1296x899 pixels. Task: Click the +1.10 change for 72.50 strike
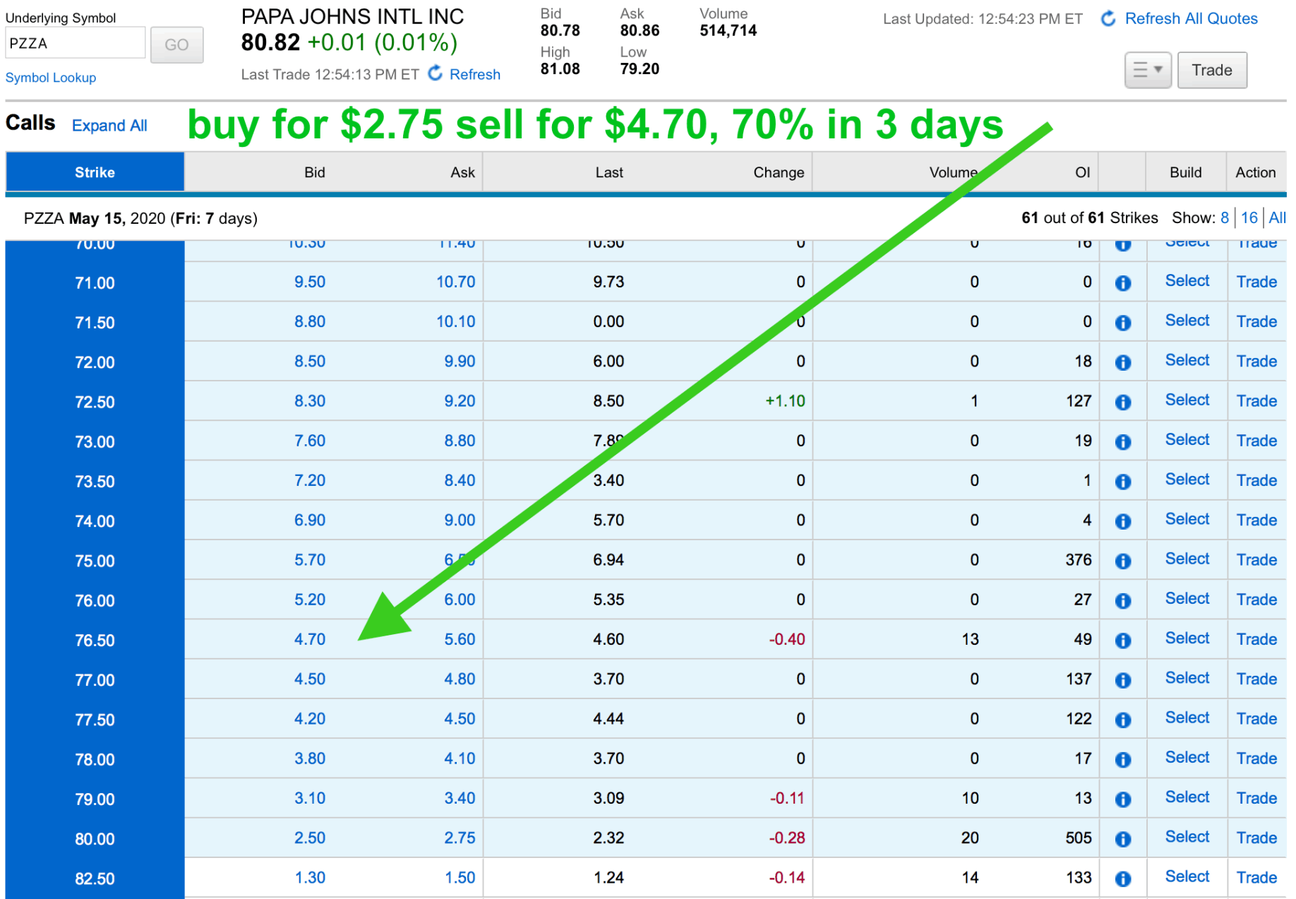[785, 401]
